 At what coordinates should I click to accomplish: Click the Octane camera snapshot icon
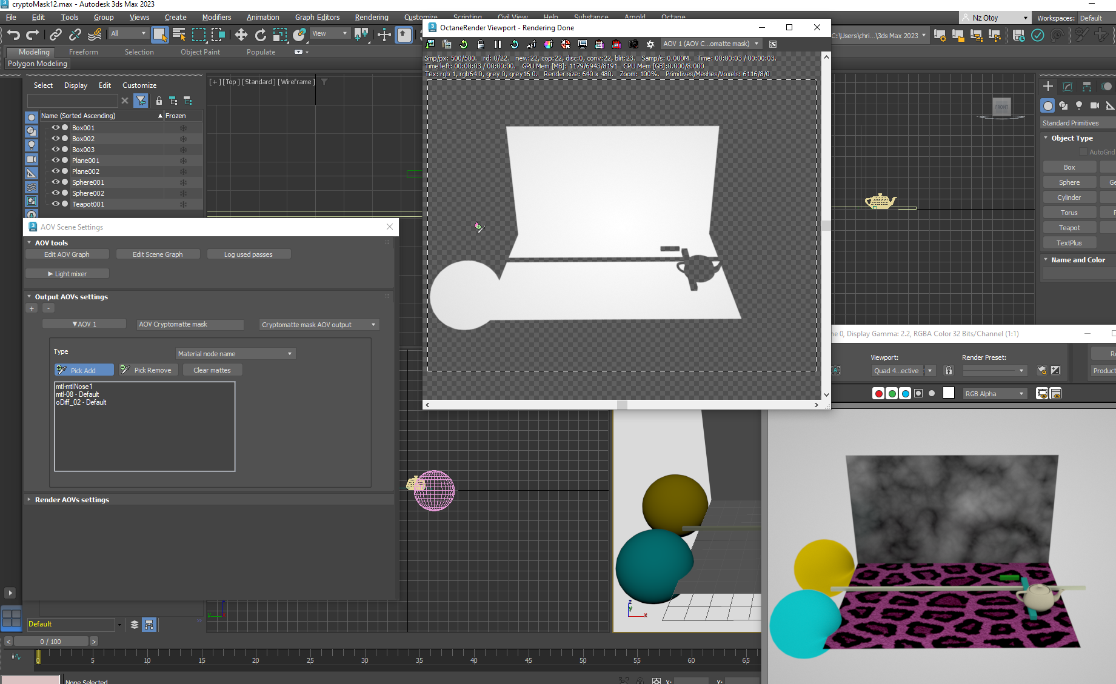click(x=633, y=44)
